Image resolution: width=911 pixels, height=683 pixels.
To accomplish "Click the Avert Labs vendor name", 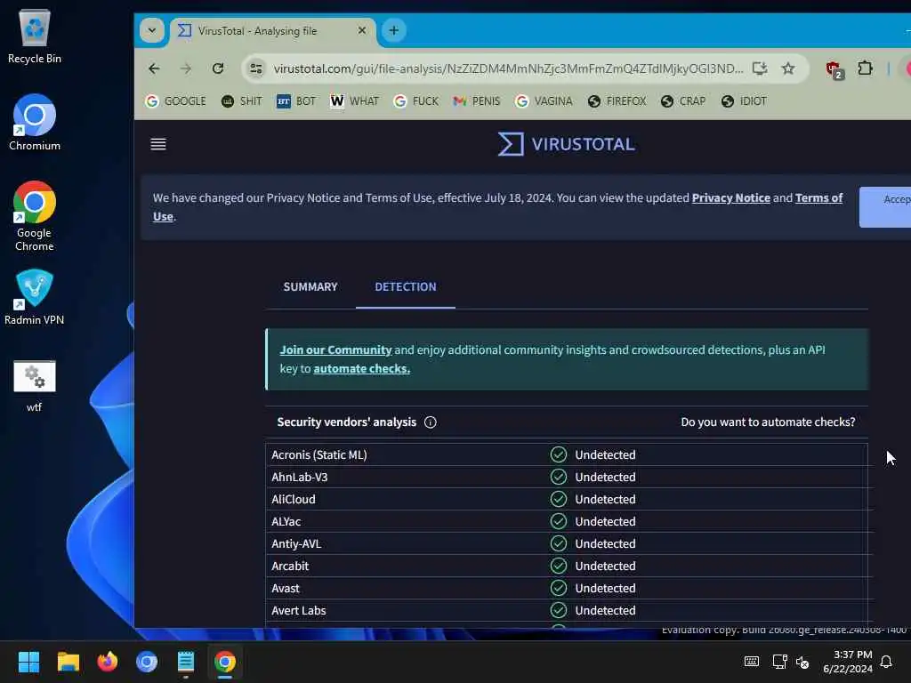I will pos(299,610).
